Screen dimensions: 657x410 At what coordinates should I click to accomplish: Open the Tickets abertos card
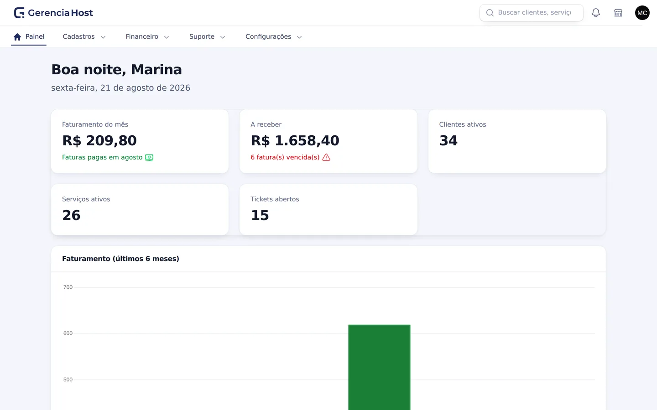pos(328,210)
